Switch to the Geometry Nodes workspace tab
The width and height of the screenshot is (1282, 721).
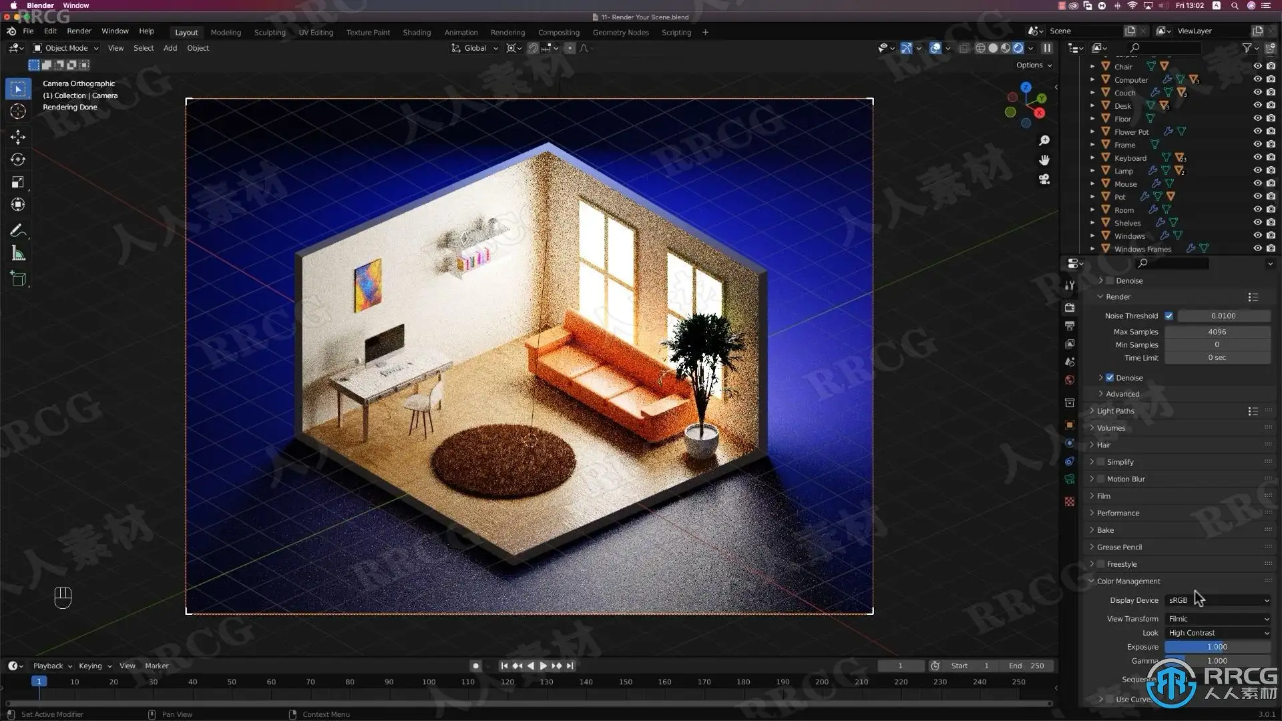click(620, 32)
